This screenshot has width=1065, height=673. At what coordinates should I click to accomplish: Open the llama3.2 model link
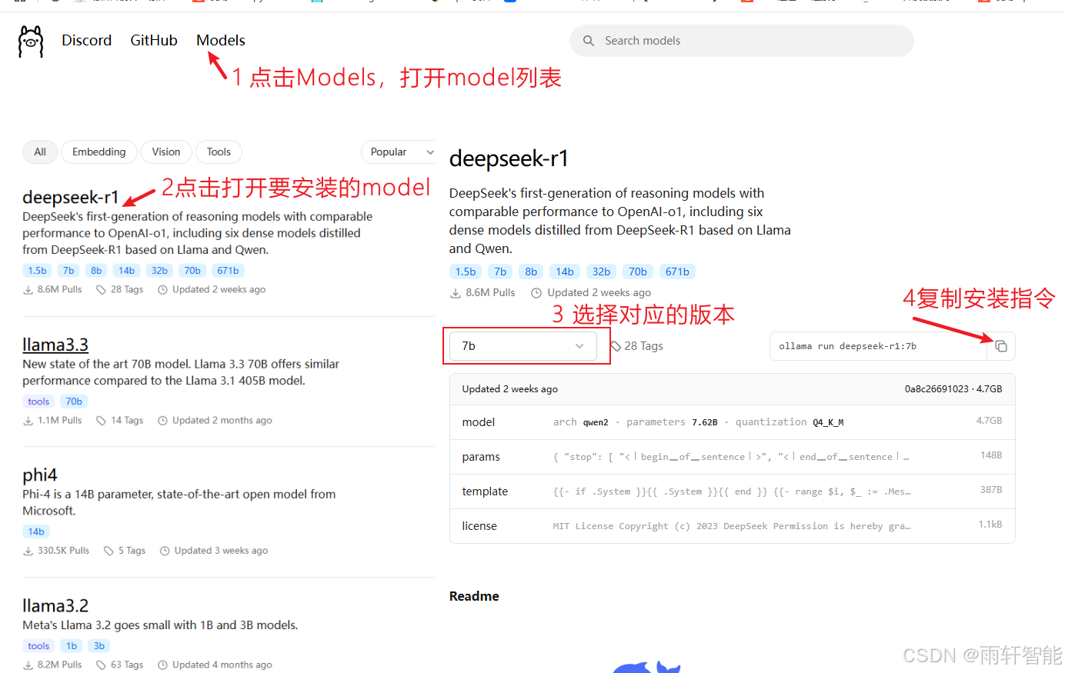coord(55,605)
